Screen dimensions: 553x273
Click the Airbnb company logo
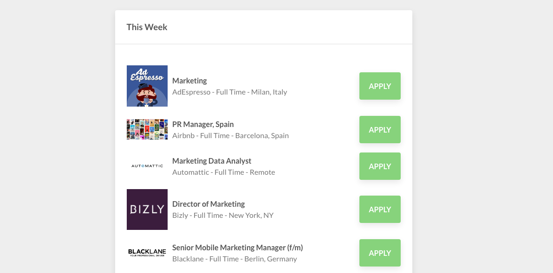pyautogui.click(x=147, y=129)
